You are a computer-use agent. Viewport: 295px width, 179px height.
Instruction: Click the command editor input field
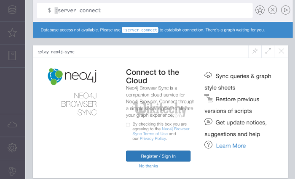pyautogui.click(x=145, y=11)
